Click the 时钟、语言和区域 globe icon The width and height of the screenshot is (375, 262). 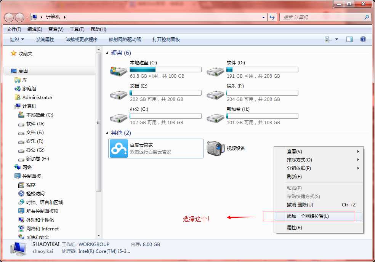click(x=21, y=202)
